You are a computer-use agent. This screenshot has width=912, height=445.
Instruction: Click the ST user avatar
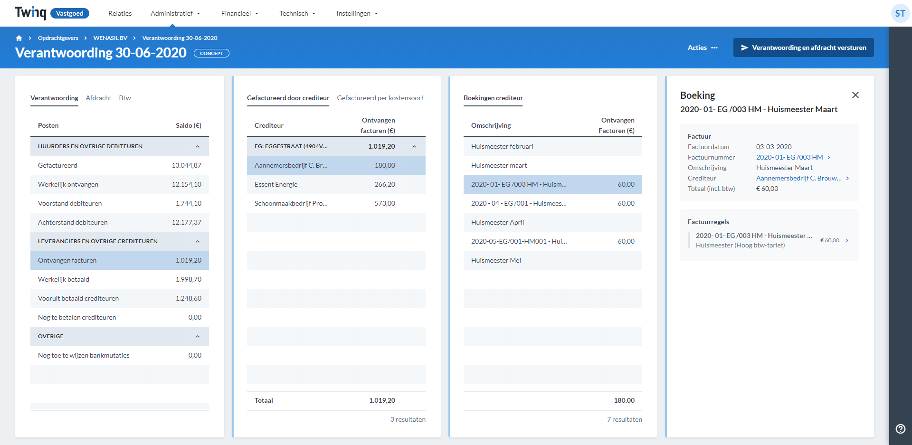coord(900,13)
